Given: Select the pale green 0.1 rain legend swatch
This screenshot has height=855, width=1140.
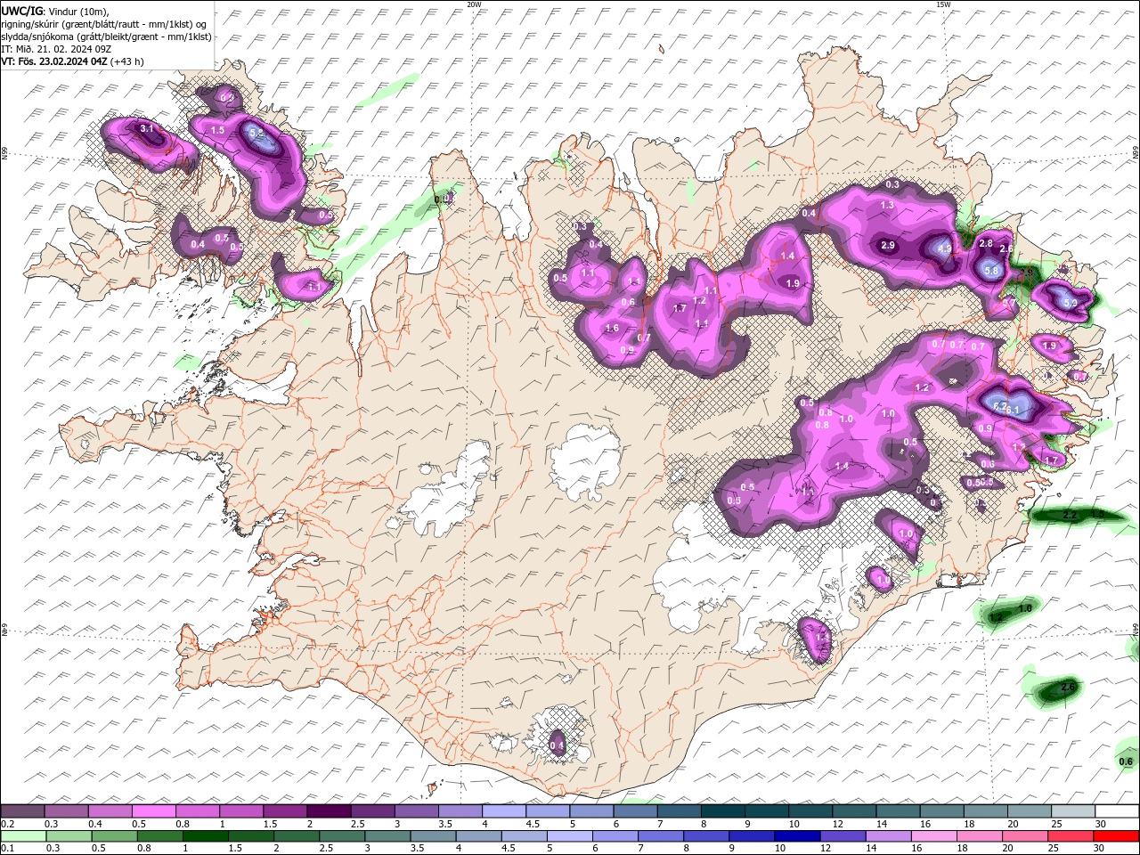Looking at the screenshot, I should (24, 836).
